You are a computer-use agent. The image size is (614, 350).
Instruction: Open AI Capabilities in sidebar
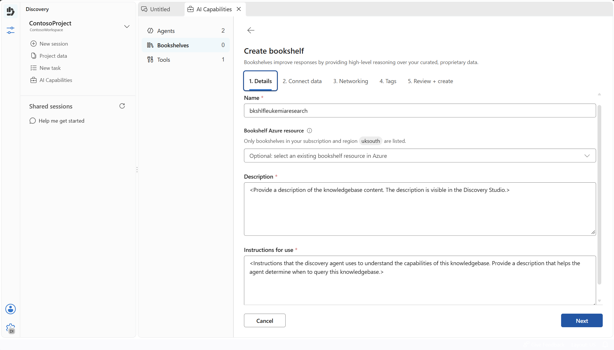point(51,80)
